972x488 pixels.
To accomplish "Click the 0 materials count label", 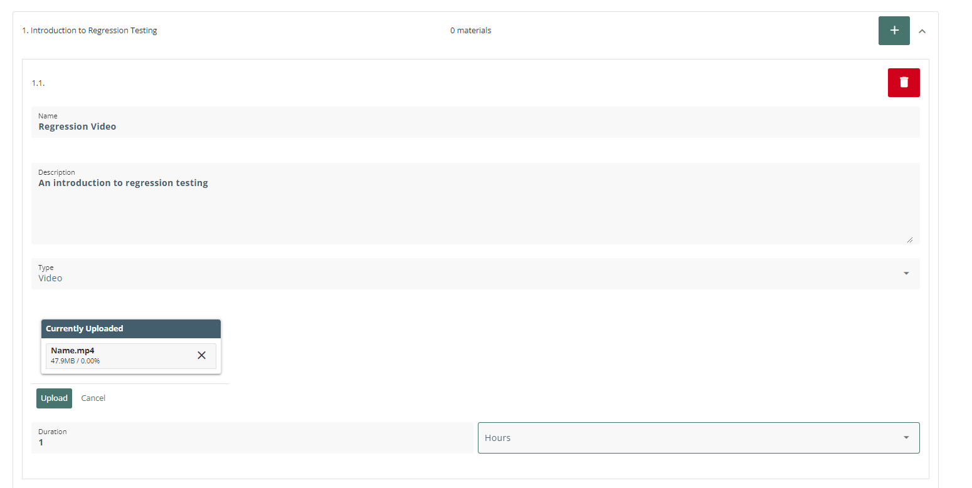I will (470, 31).
